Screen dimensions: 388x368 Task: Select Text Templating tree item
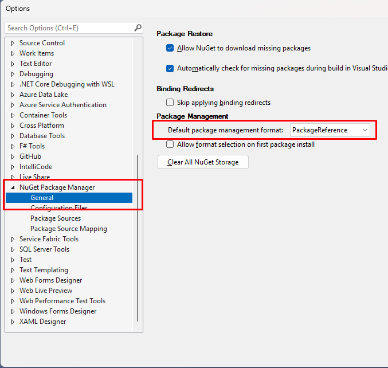pos(44,270)
